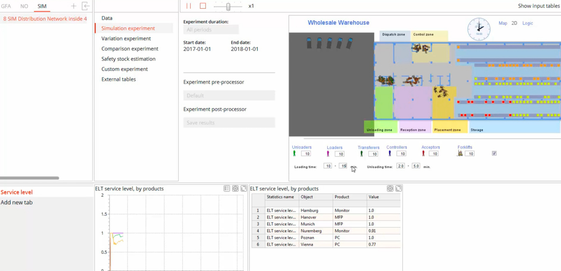This screenshot has width=561, height=271.
Task: Stop the simulation with the square button
Action: [x=202, y=6]
